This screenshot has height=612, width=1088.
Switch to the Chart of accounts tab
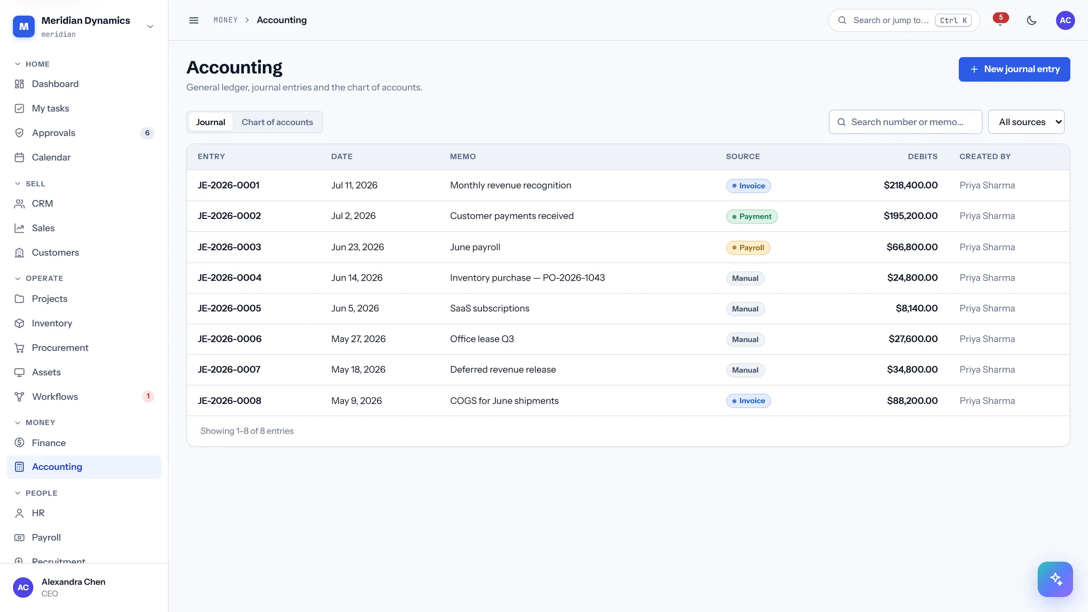point(277,122)
